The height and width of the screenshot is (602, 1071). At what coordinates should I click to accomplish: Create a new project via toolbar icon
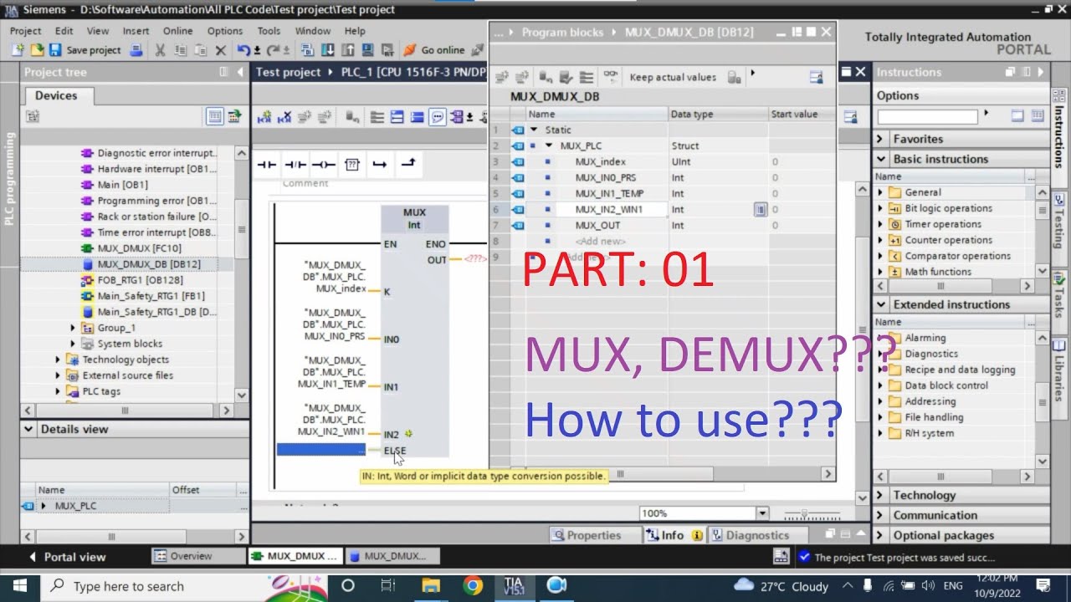17,50
